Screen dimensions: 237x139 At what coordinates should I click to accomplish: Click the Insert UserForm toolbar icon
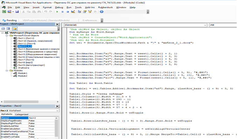click(9, 12)
